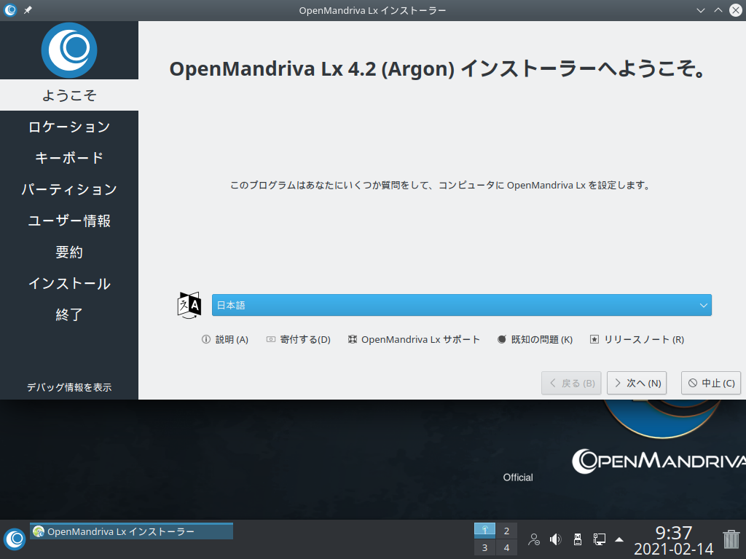Cancel installation with 中止 (C)
This screenshot has height=559, width=746.
coord(711,383)
